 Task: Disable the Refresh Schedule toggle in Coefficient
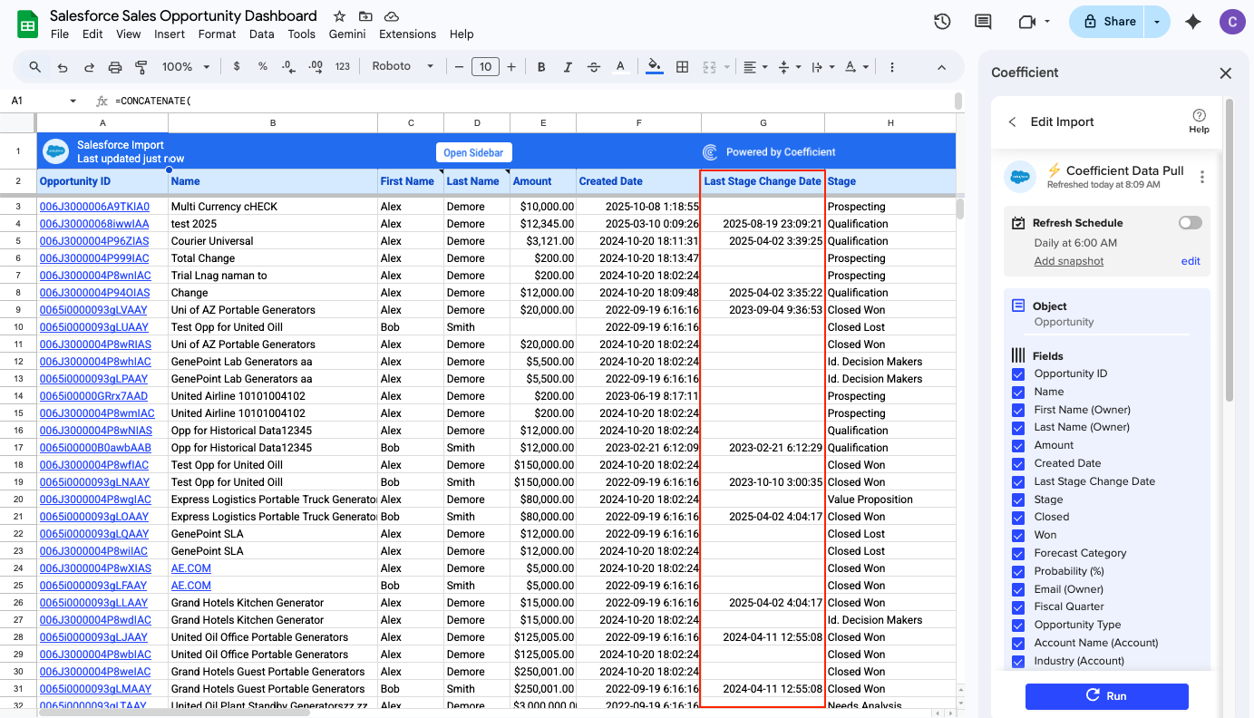(1190, 222)
